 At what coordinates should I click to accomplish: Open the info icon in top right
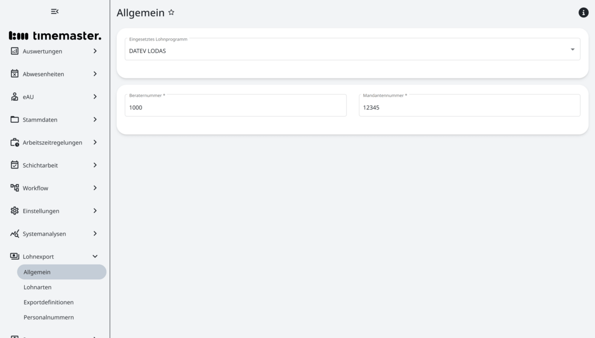point(583,12)
